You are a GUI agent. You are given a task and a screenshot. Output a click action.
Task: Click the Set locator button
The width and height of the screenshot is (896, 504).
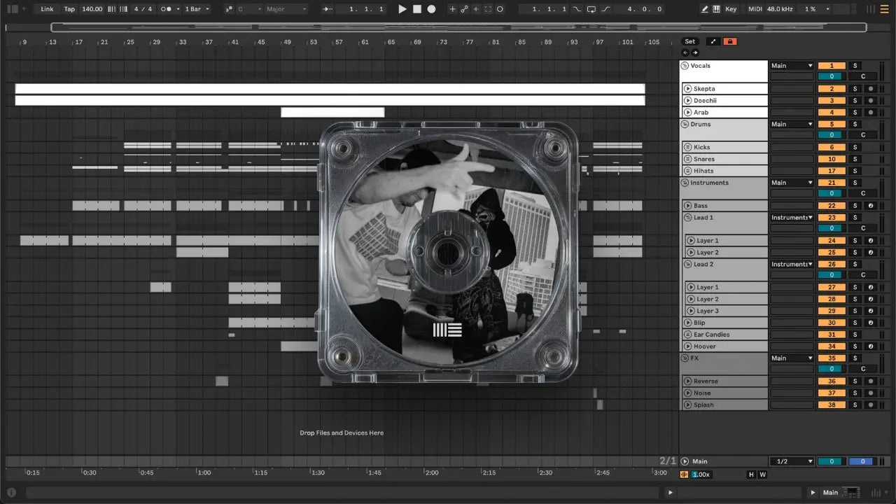pos(690,41)
